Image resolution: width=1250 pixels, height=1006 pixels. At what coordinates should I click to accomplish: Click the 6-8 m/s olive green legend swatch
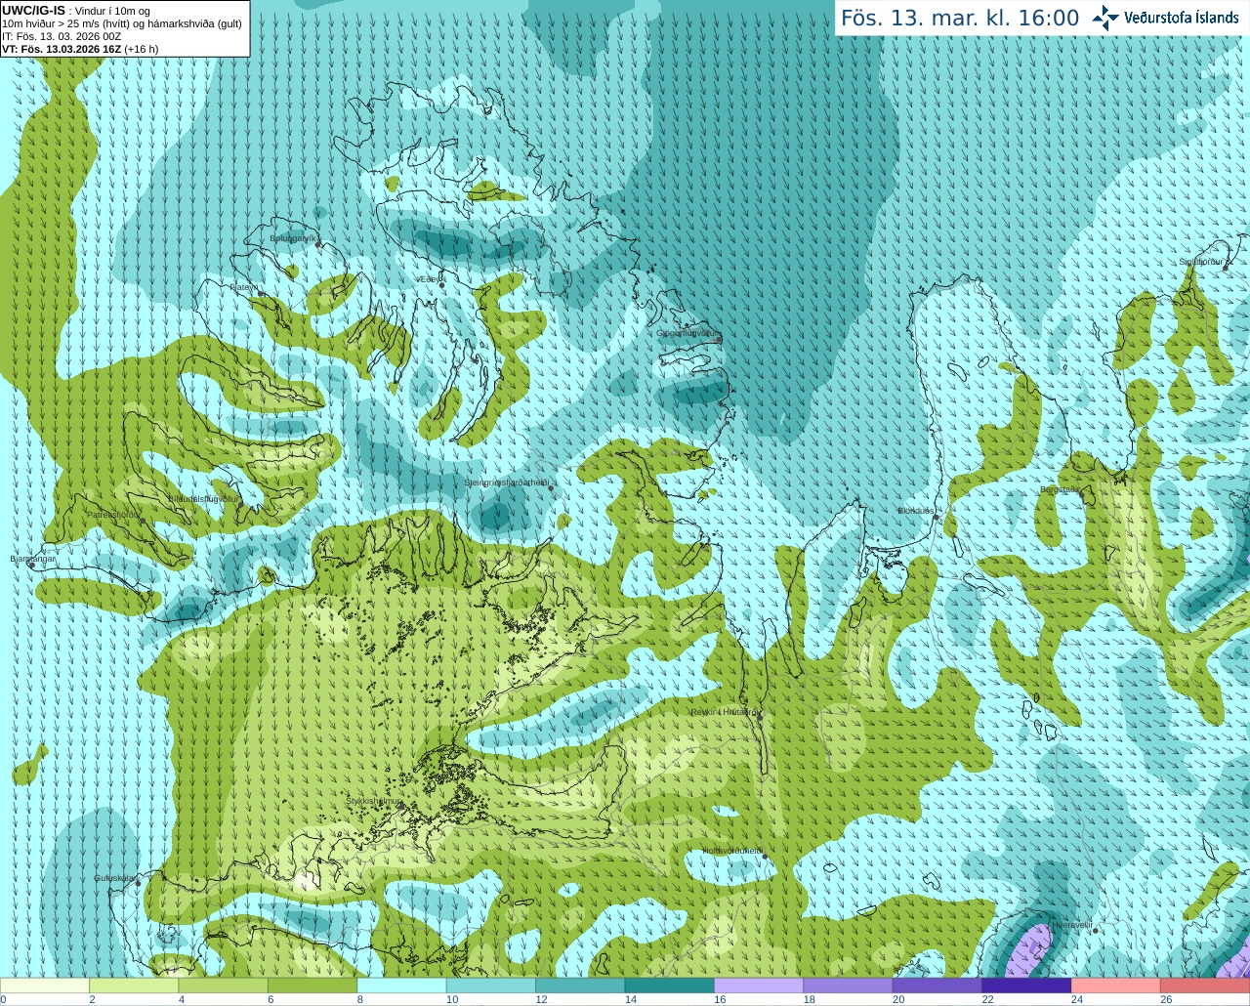(312, 985)
